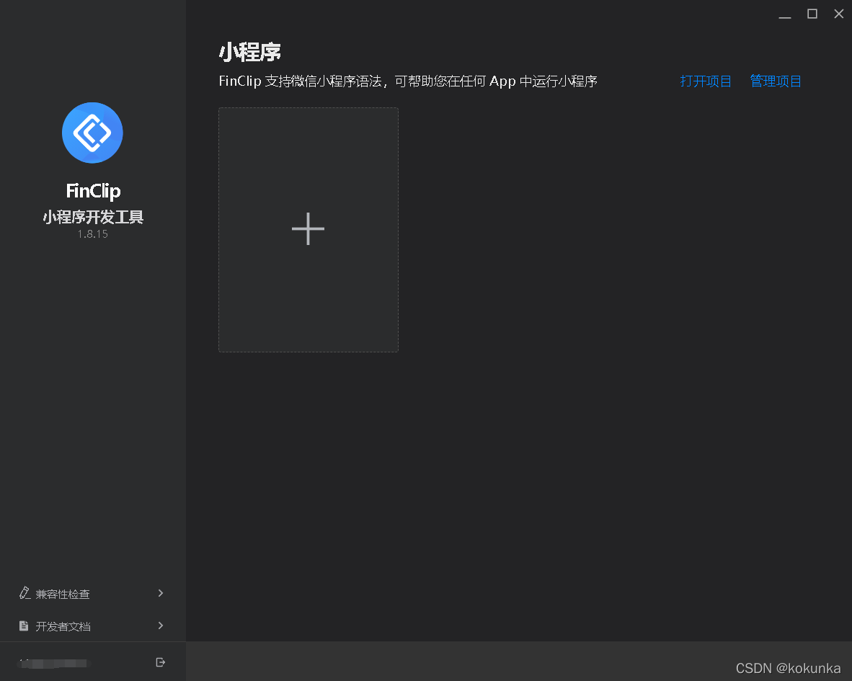
Task: Select the pencil icon beside 兼容性检查
Action: [23, 592]
